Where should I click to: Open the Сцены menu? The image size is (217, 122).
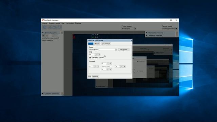45,23
